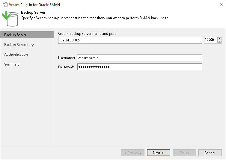Increase port value with up arrow
Viewport: 226px width, 160px height.
coord(219,38)
